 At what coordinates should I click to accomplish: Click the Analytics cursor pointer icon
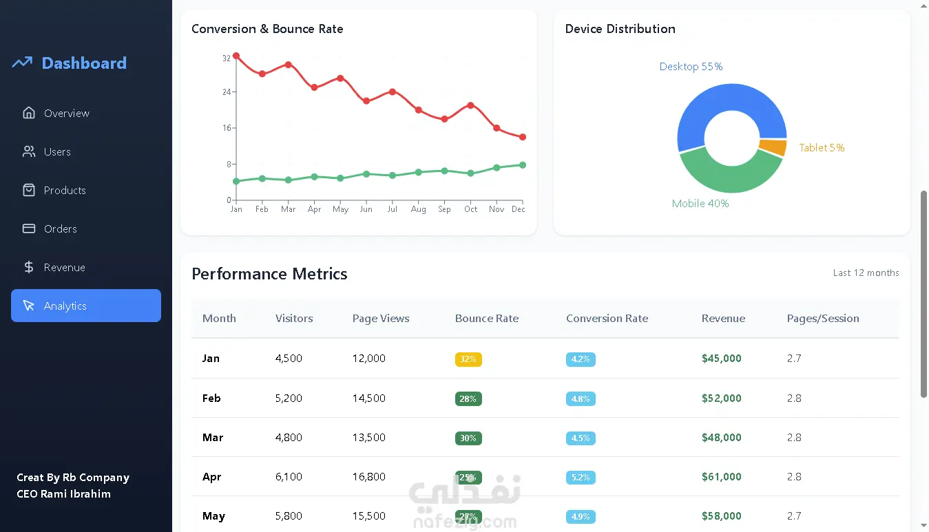tap(29, 306)
